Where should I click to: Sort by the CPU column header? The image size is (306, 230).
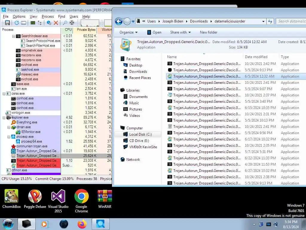[68, 30]
